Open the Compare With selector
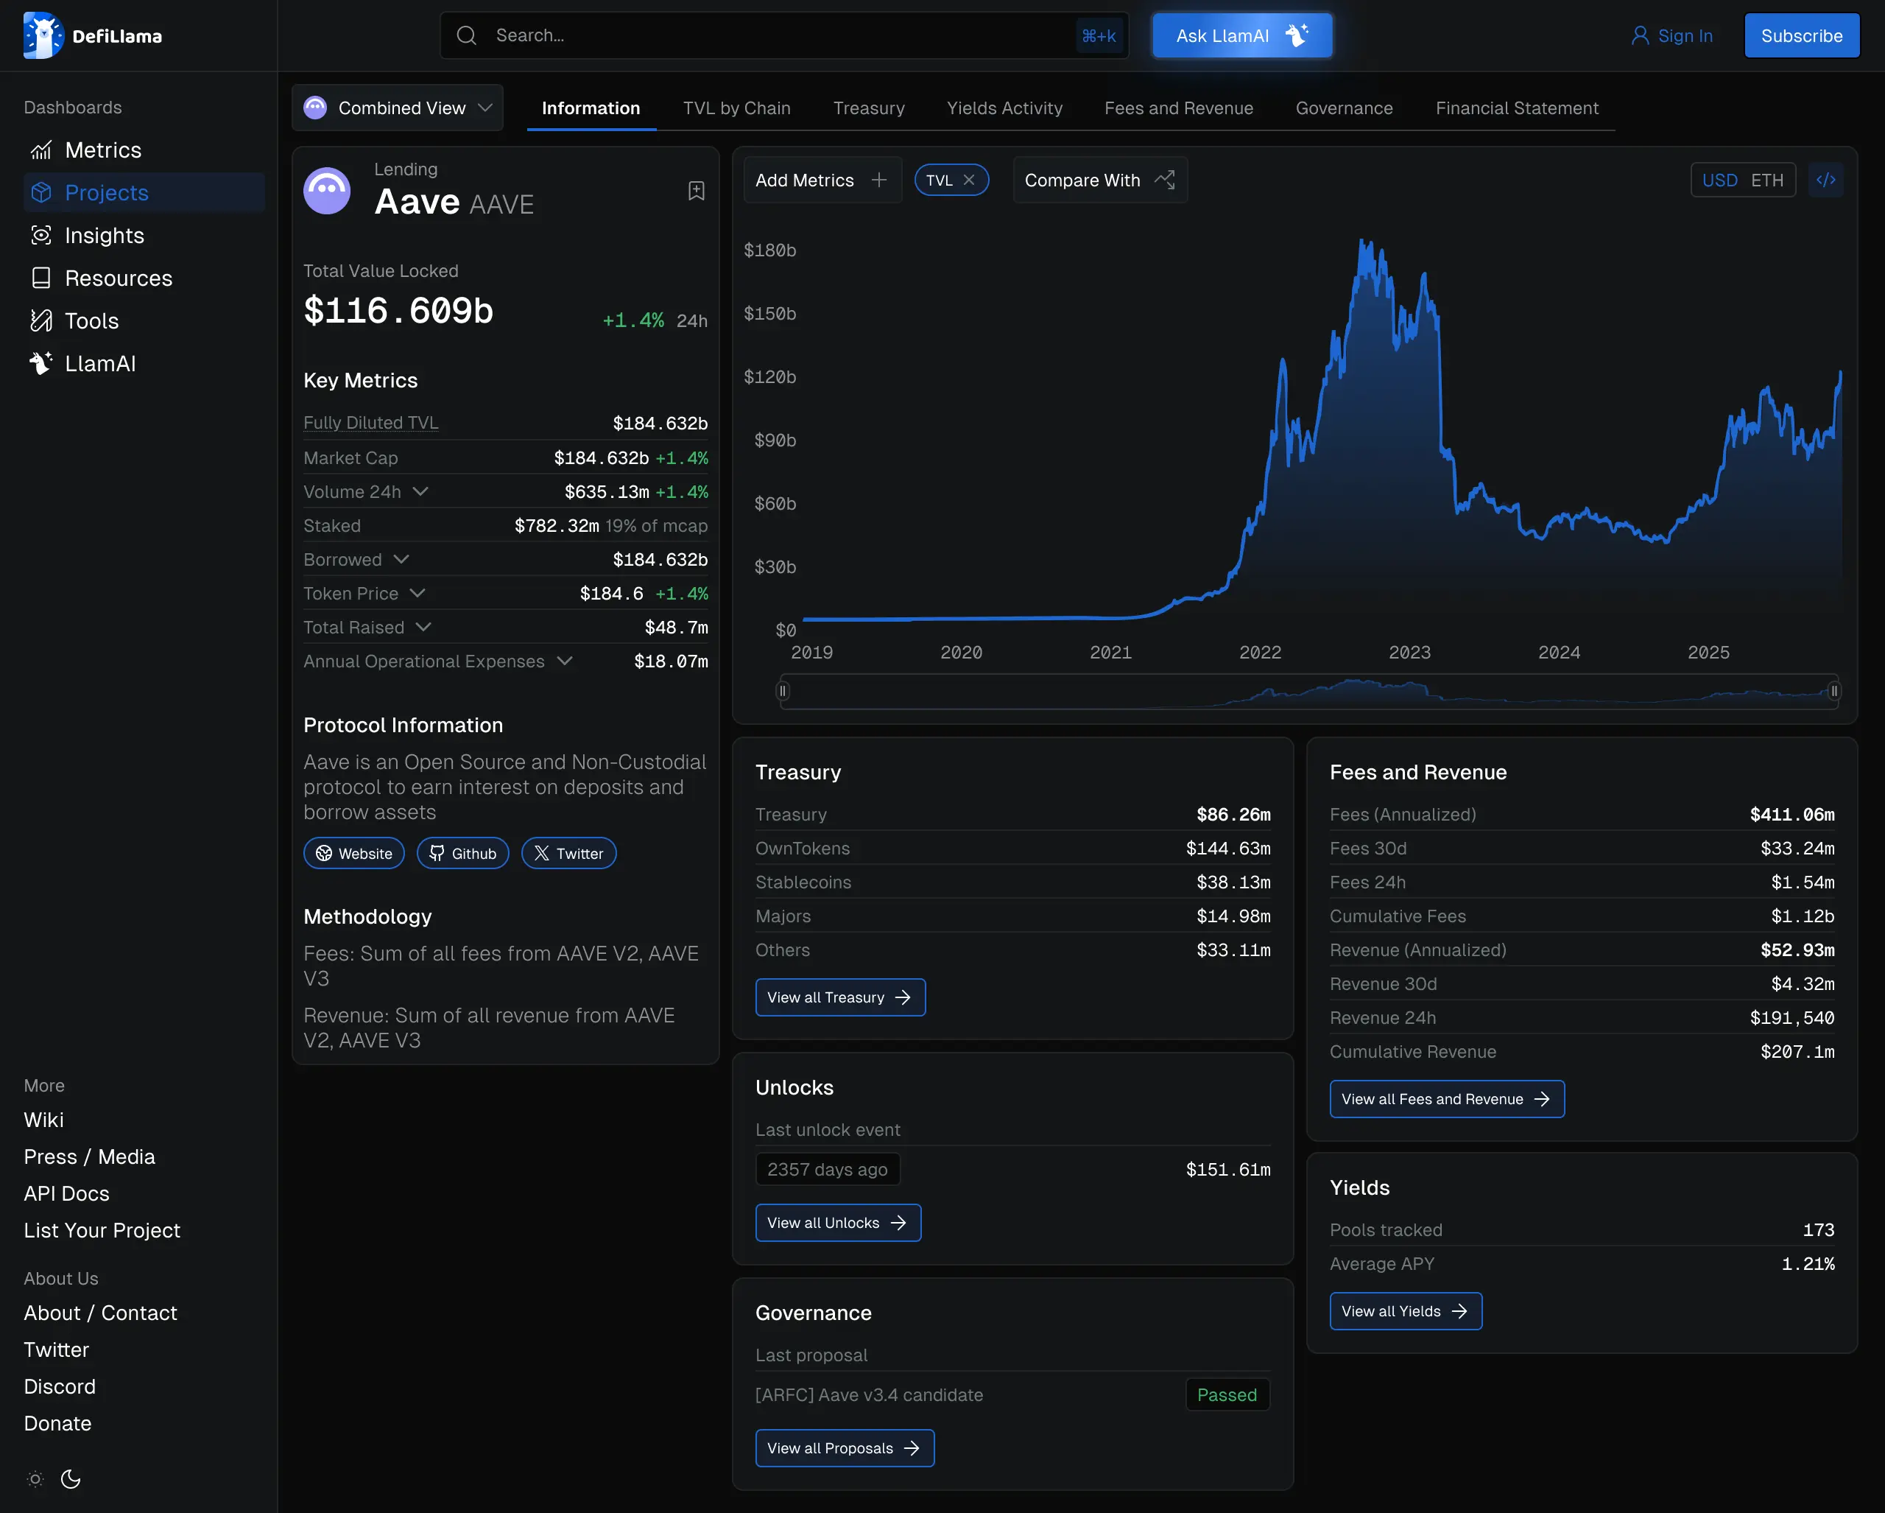1885x1513 pixels. (x=1100, y=180)
